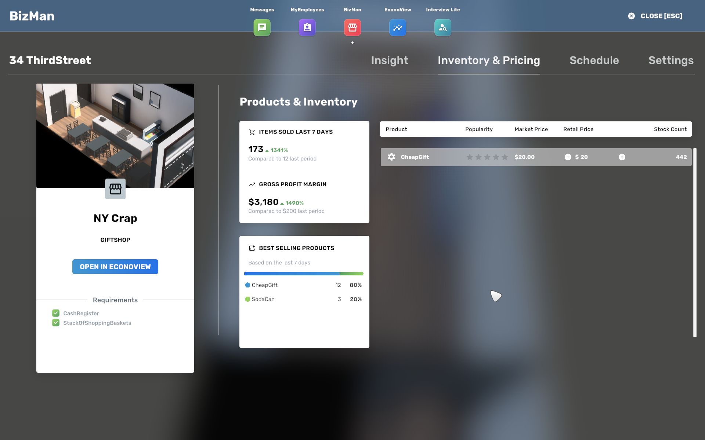Click the SodaCan 20% best seller row
This screenshot has height=440, width=705.
coord(304,299)
